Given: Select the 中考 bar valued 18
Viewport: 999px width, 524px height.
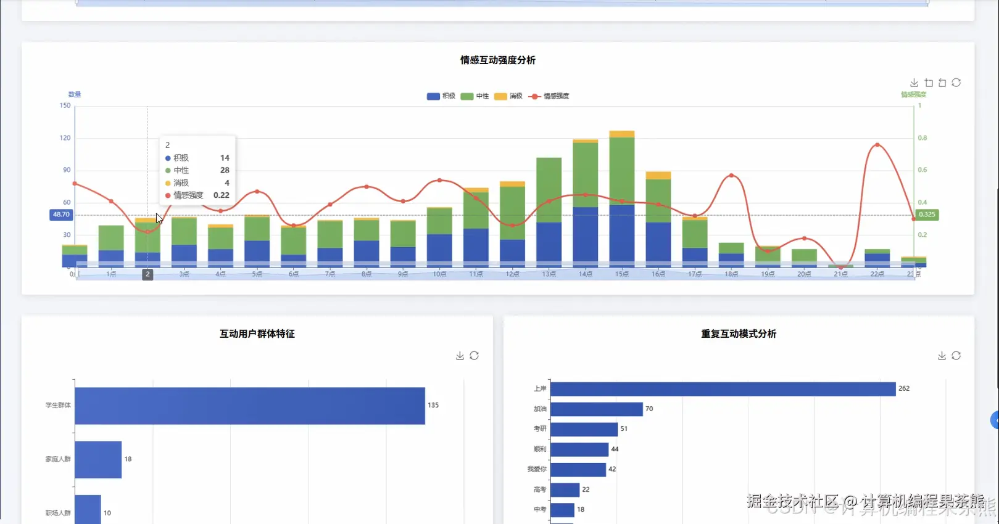Looking at the screenshot, I should click(562, 510).
